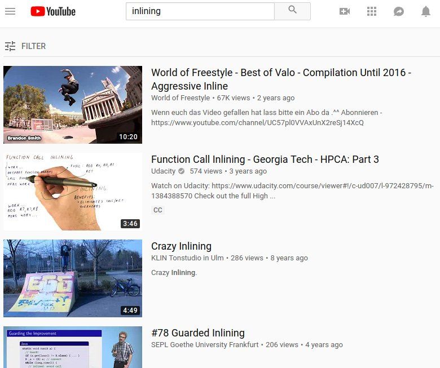Open the messages share icon
The image size is (440, 368).
click(398, 11)
